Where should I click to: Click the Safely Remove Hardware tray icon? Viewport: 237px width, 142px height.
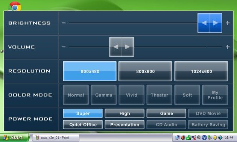pos(210,137)
